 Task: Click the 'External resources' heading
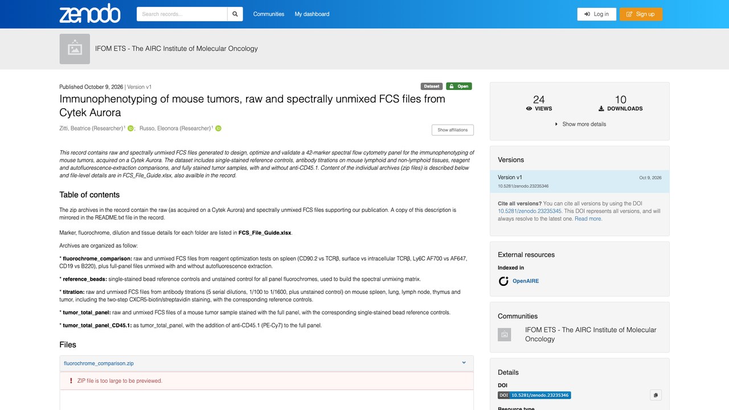(526, 255)
